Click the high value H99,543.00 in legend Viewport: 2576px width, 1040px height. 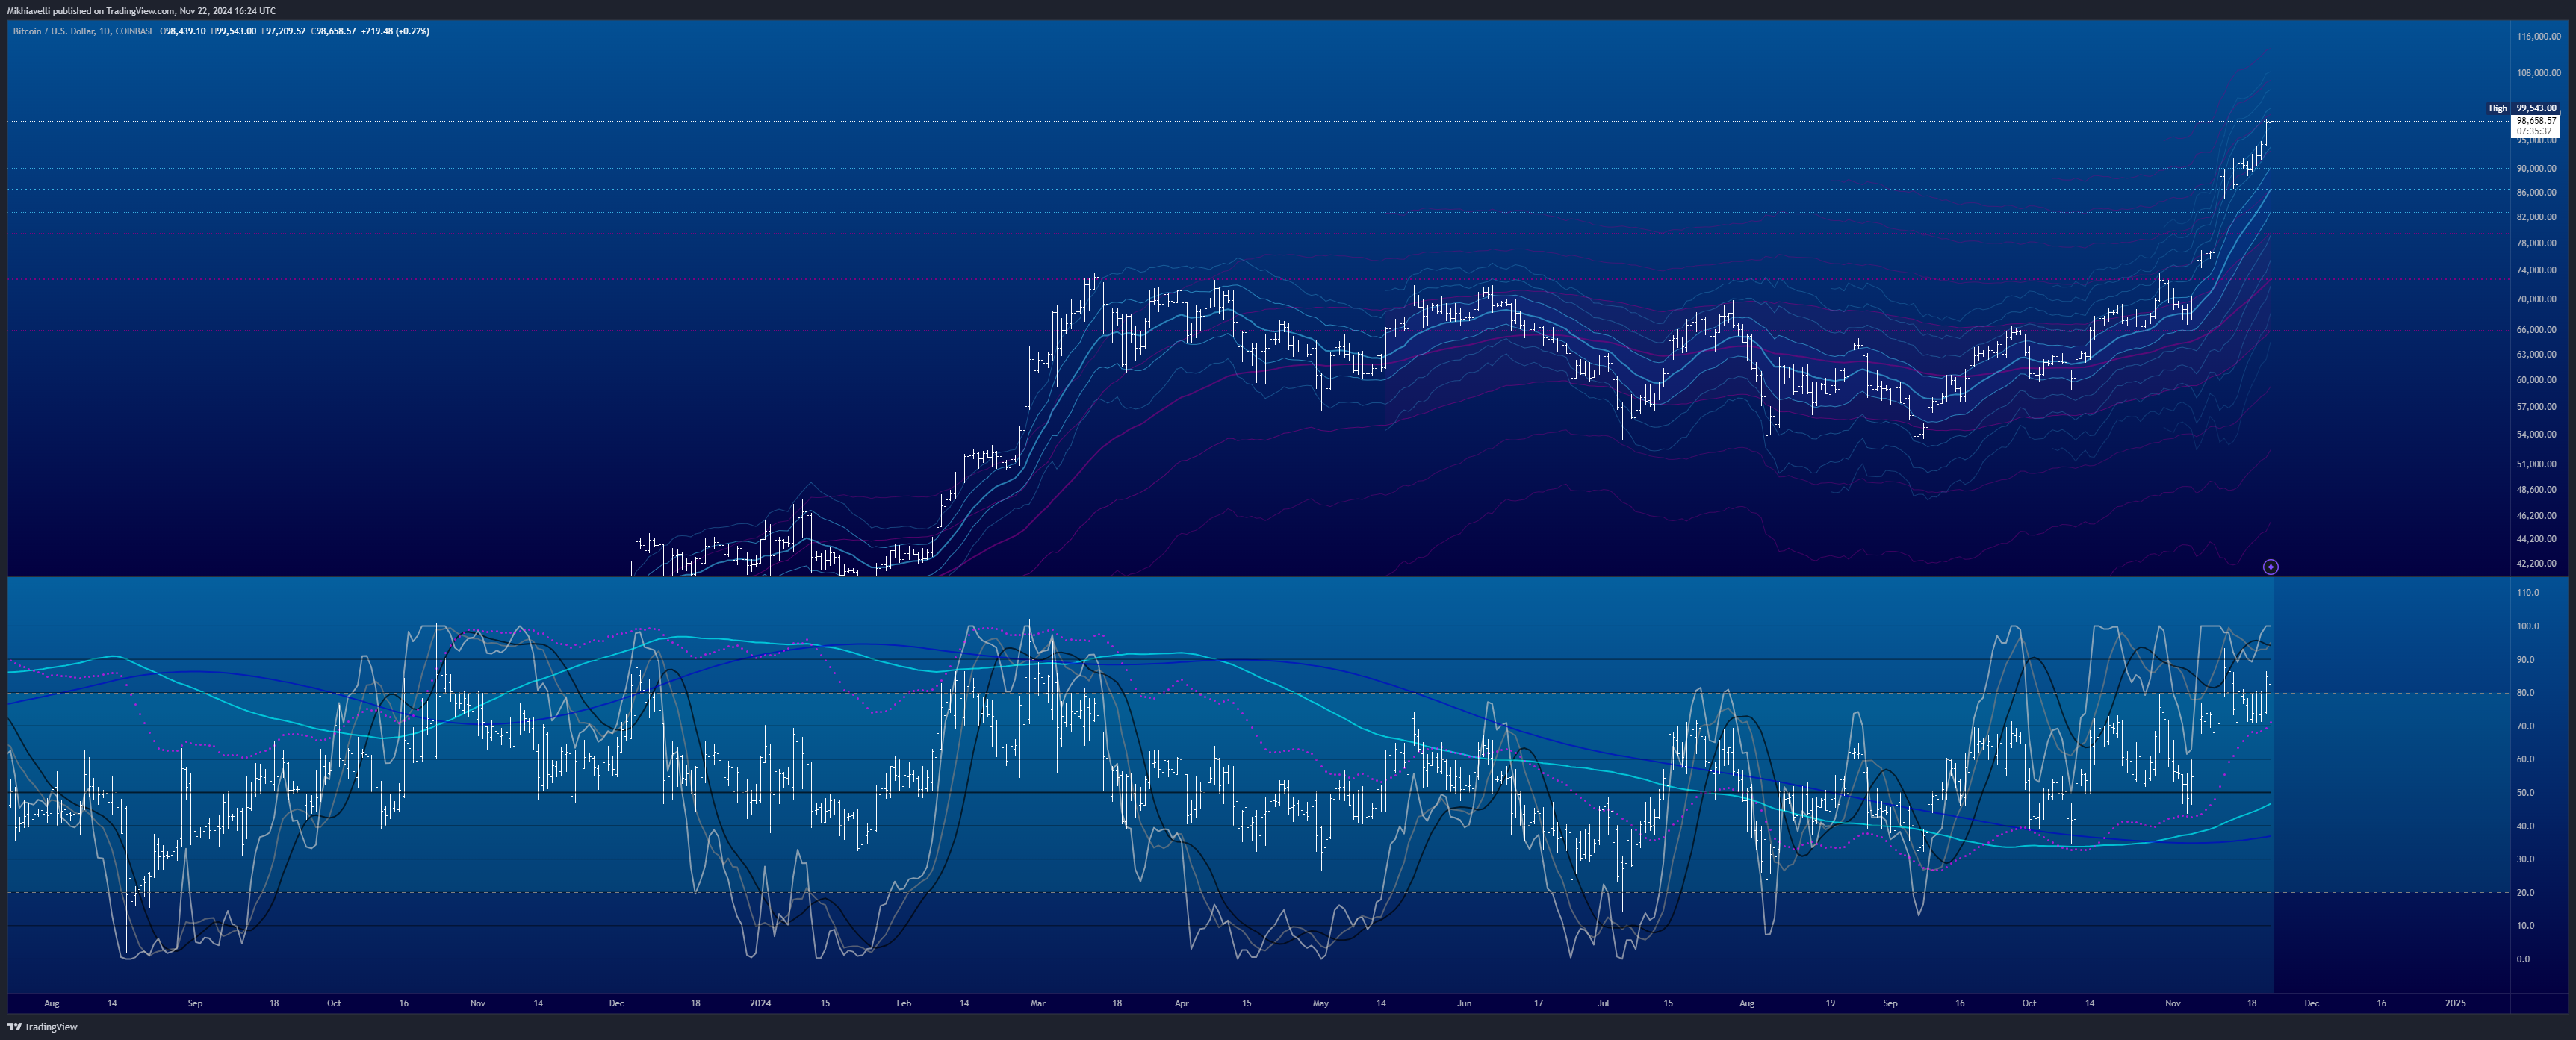[233, 31]
